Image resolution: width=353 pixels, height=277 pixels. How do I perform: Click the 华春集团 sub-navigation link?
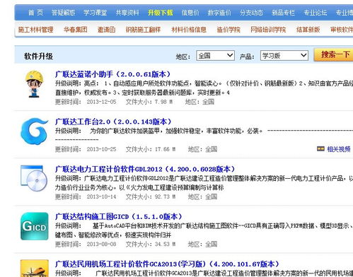(x=76, y=30)
